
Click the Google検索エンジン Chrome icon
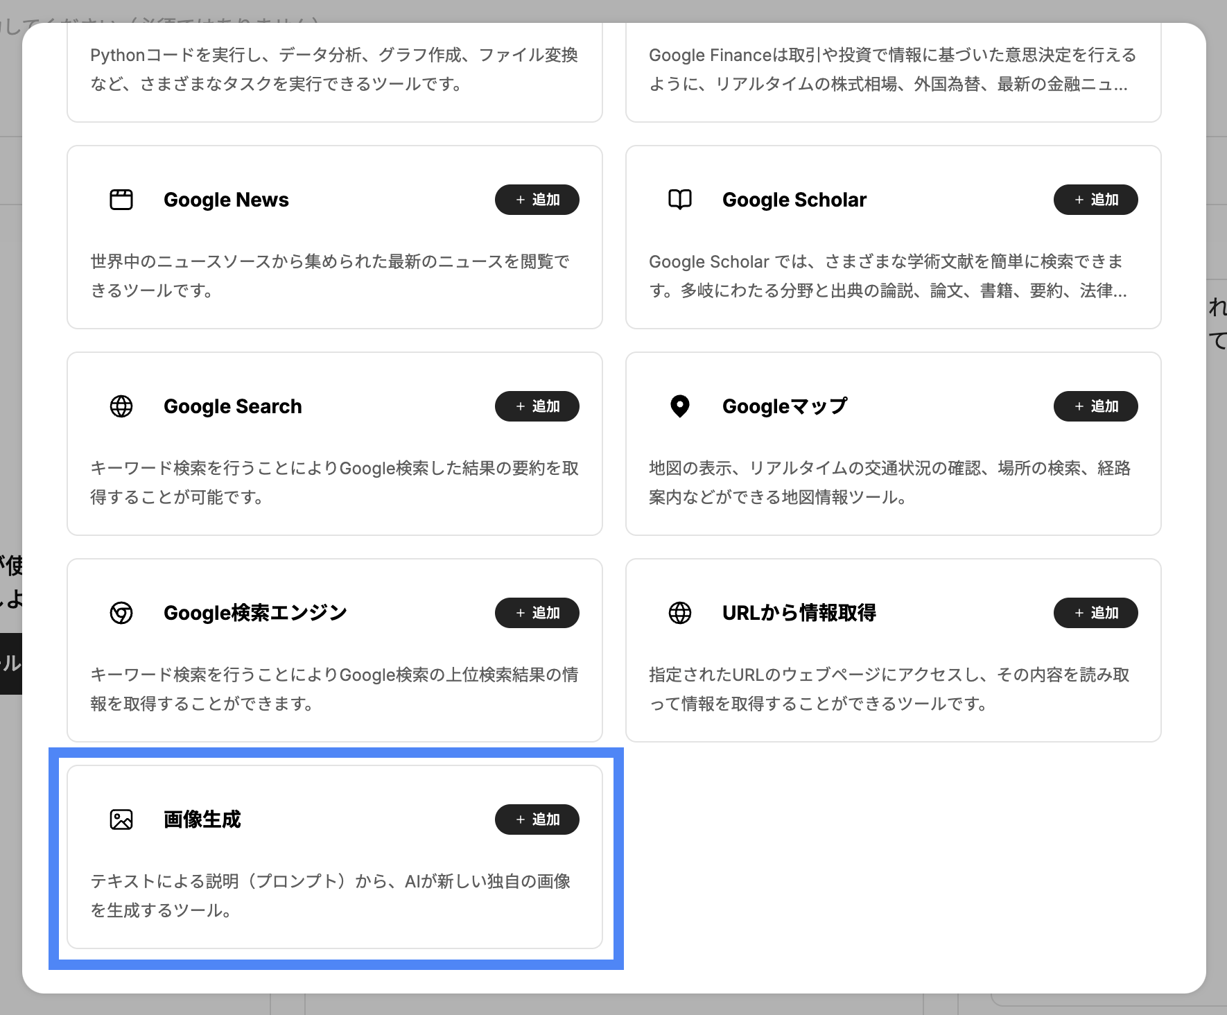[121, 613]
